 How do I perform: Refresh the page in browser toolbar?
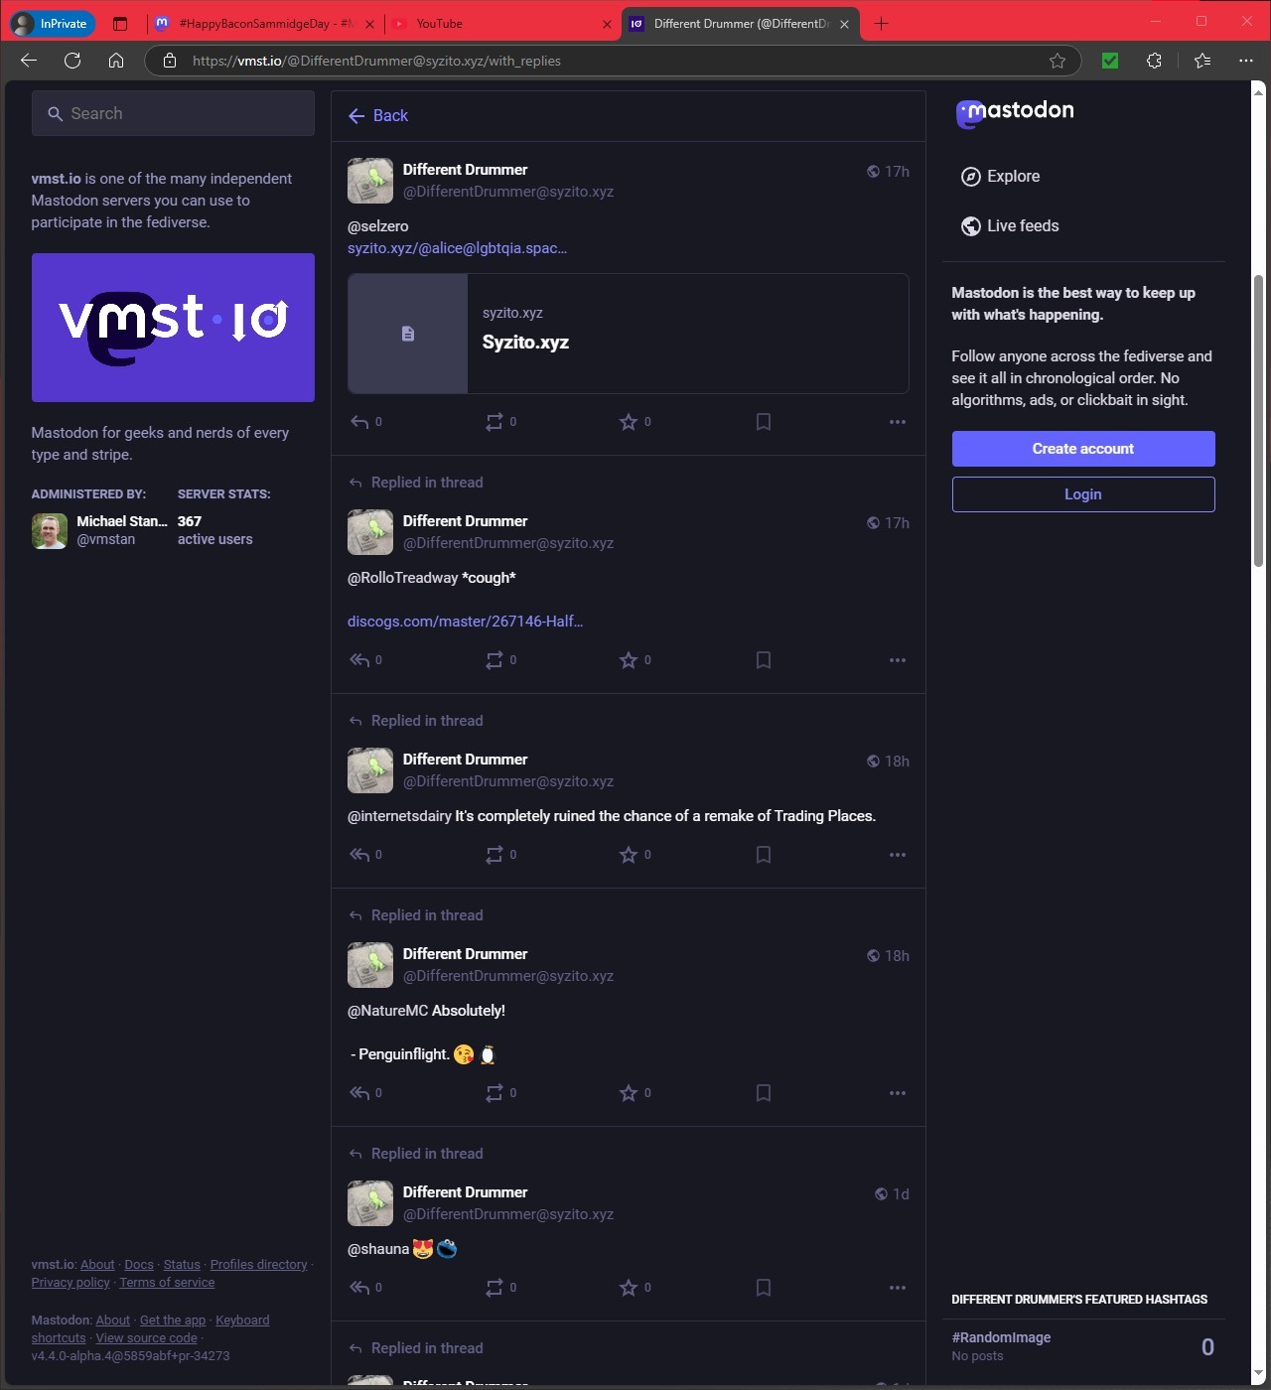72,61
